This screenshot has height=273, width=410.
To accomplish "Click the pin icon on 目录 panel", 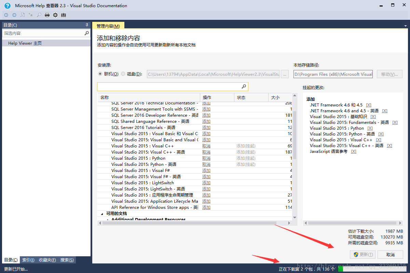I will point(87,25).
